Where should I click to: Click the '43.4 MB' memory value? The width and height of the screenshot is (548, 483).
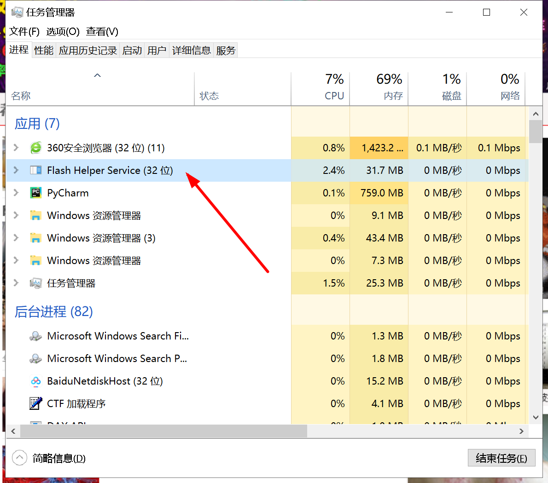click(x=385, y=238)
